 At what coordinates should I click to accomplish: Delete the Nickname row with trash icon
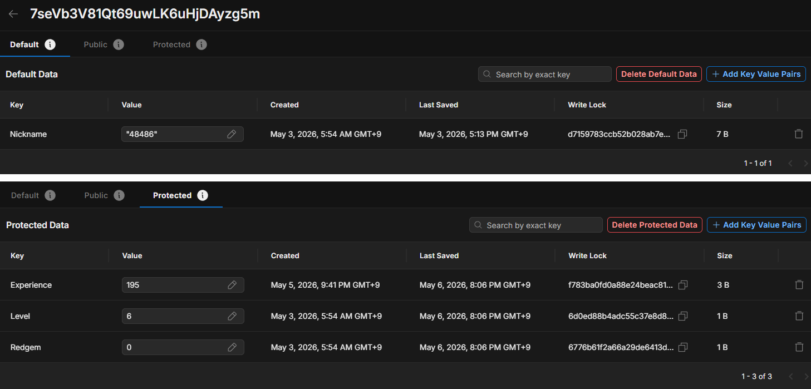point(799,134)
